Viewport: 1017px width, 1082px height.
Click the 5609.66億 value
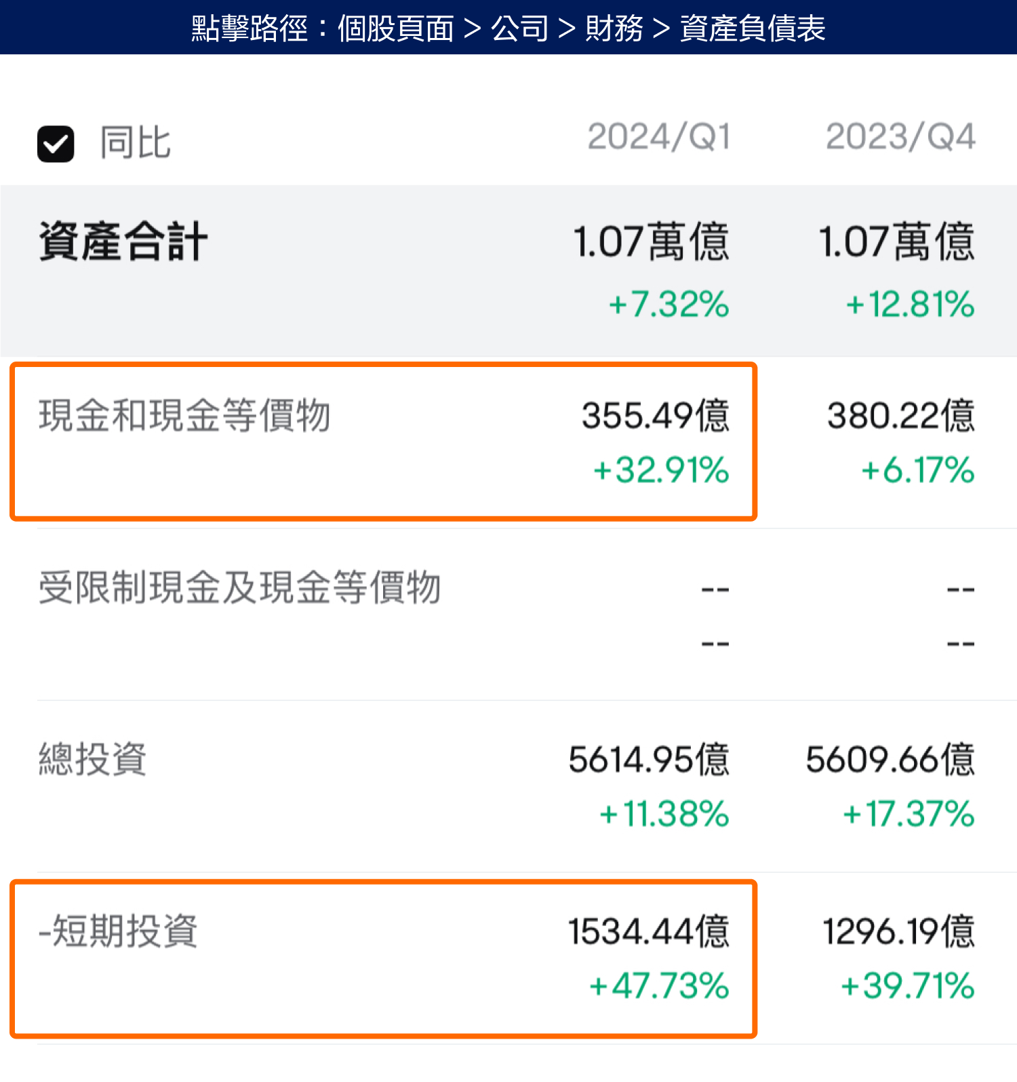890,759
